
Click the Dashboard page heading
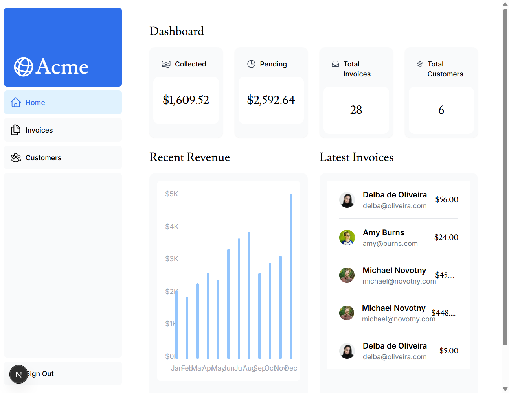coord(176,31)
